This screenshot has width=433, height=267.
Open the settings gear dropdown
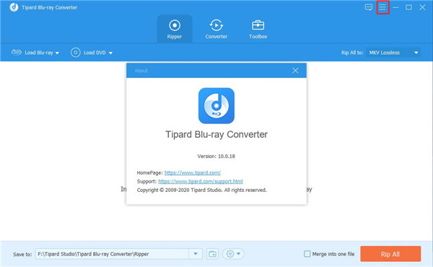point(233,254)
